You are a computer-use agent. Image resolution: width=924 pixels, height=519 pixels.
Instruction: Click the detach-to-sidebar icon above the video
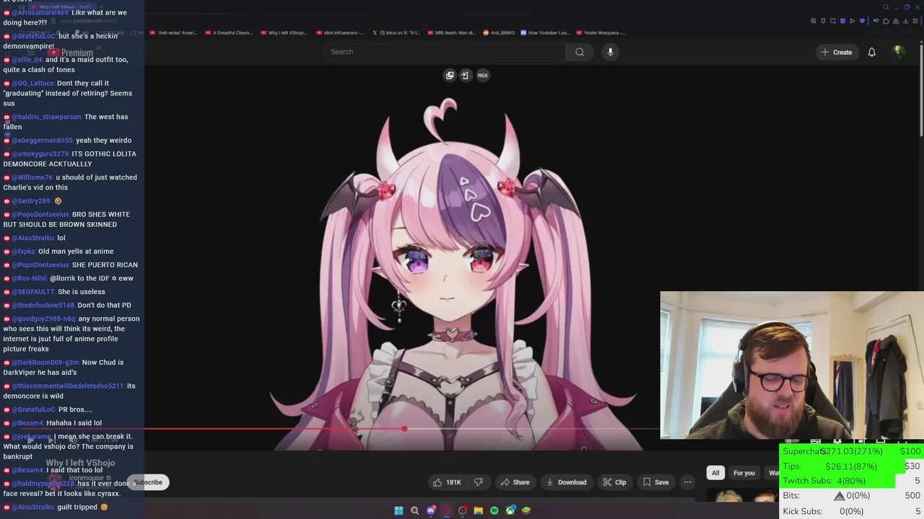(x=465, y=75)
